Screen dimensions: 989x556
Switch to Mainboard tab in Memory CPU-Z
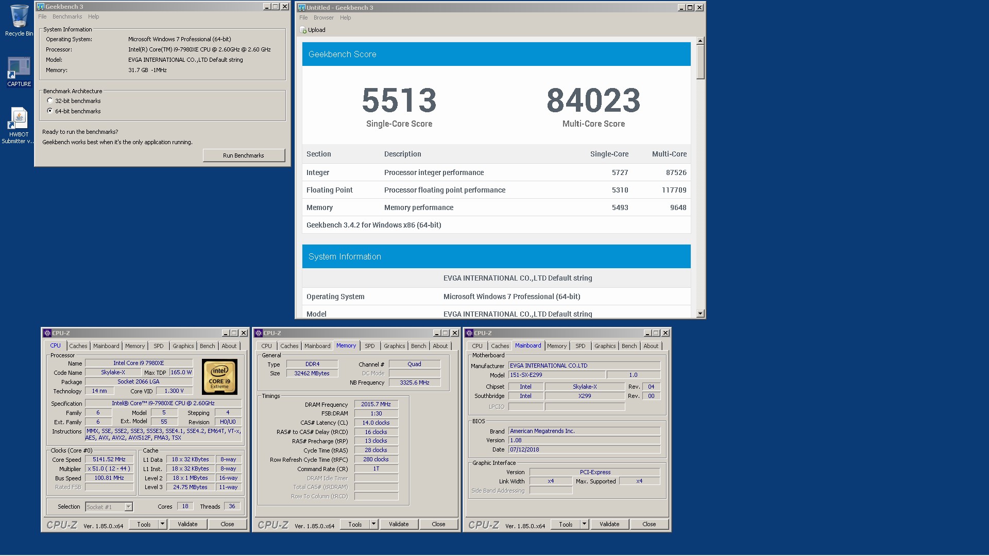317,346
